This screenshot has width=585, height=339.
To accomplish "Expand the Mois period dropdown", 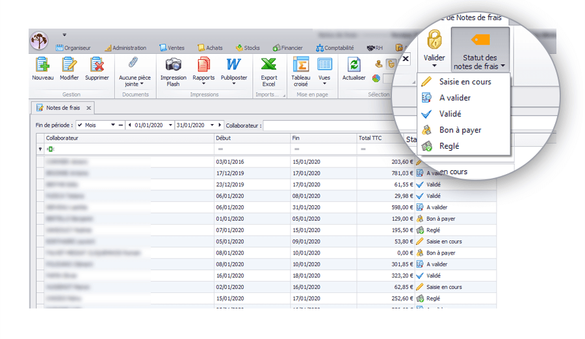I will [x=112, y=125].
